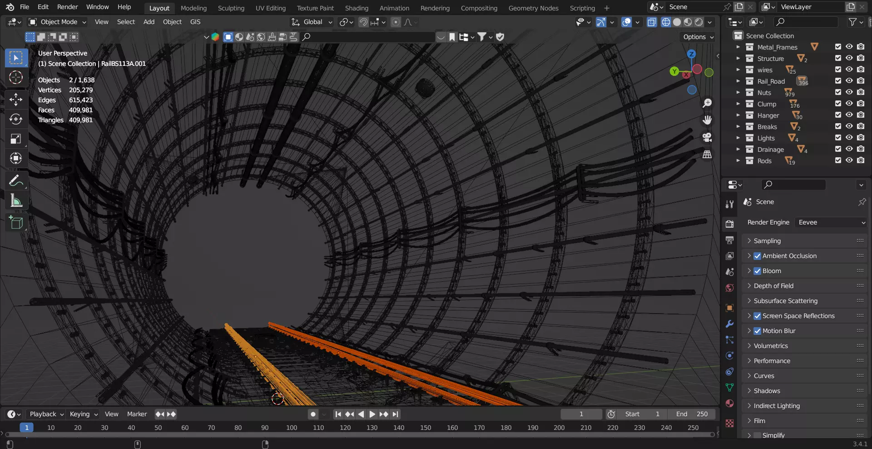The height and width of the screenshot is (449, 872).
Task: Open the Modifier properties wrench tab
Action: [x=730, y=324]
